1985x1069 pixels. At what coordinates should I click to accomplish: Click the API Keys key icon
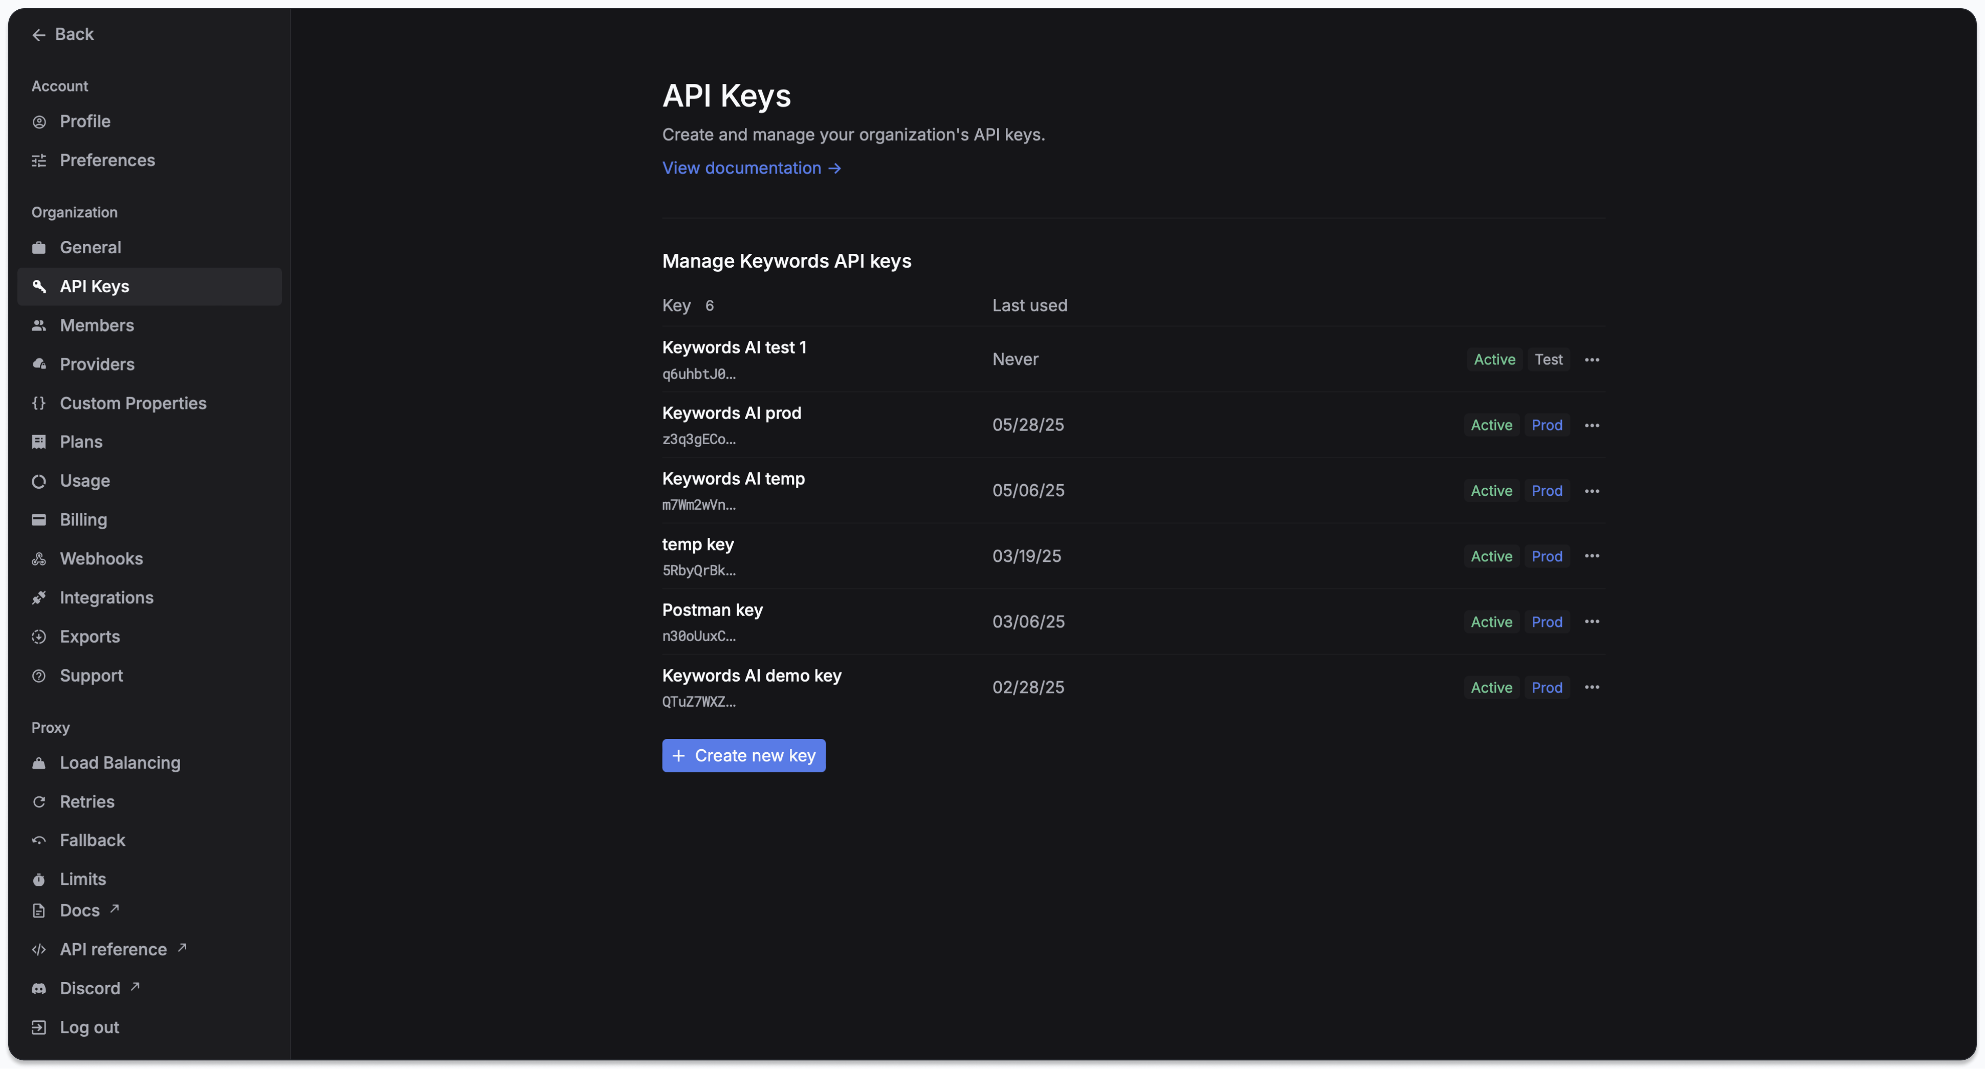pos(38,287)
